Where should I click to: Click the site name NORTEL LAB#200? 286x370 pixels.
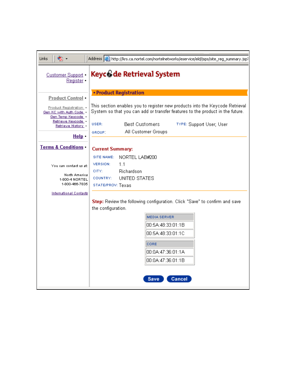(138, 157)
